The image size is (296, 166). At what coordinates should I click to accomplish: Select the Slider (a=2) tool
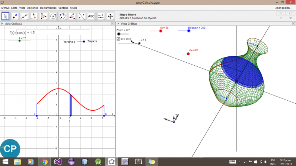pyautogui.click(x=101, y=16)
